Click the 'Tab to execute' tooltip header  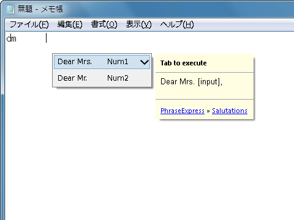point(183,63)
